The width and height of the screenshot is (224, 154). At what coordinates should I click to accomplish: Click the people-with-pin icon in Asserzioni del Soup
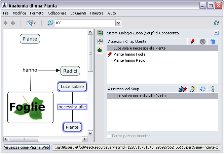[x=182, y=89]
